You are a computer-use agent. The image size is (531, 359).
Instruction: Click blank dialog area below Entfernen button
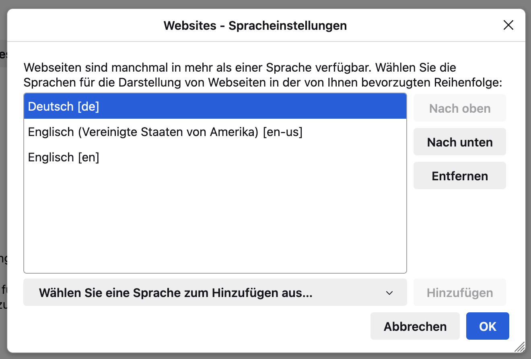click(x=460, y=233)
